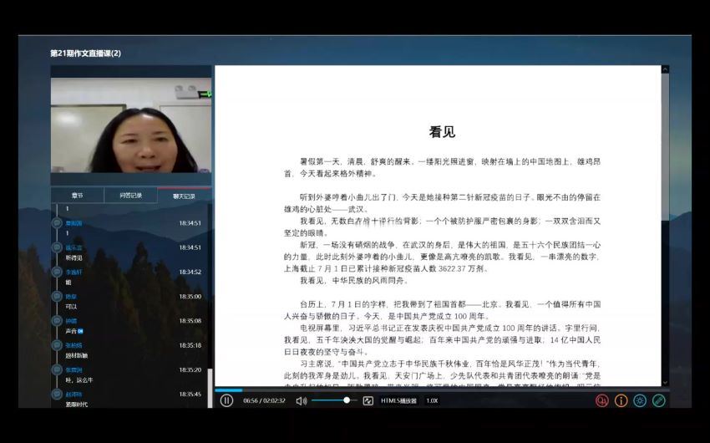The image size is (710, 443).
Task: Click paragraph starting 台历上，7月1日
Action: point(442,310)
